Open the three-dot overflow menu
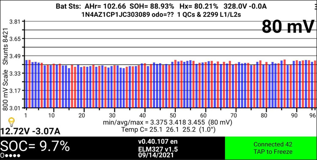The width and height of the screenshot is (317, 160). coord(315,7)
